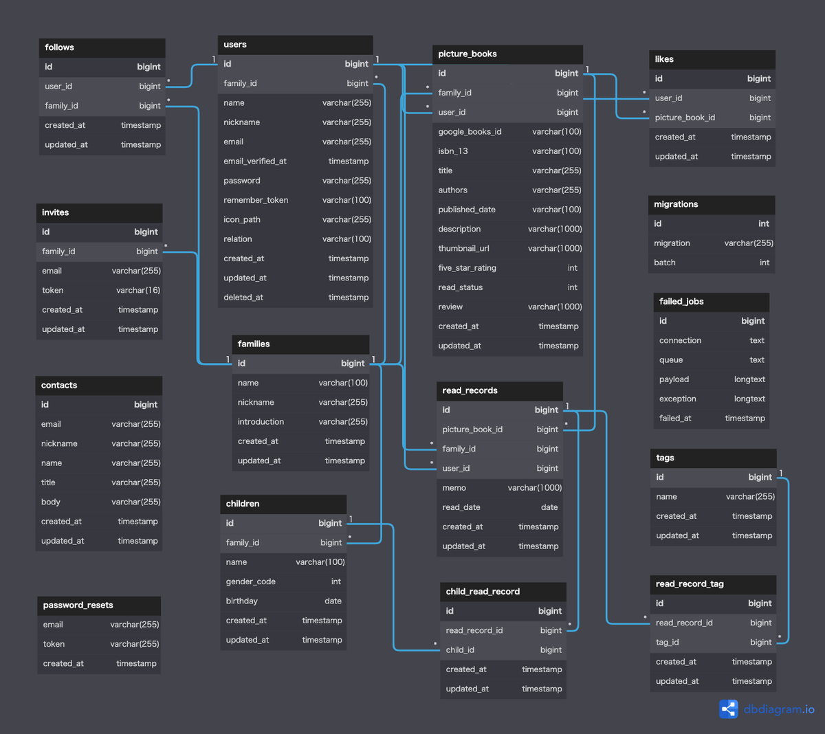Click the five_star_rating field in picture_books

(x=507, y=267)
